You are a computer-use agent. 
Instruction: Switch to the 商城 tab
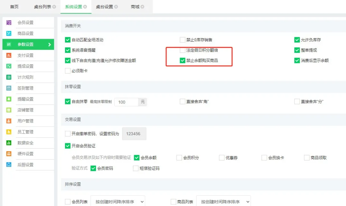[135, 6]
